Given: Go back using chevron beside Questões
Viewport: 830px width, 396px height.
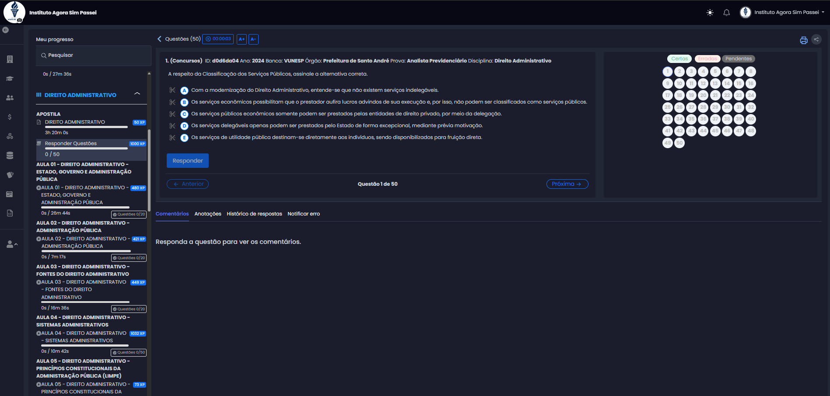Looking at the screenshot, I should pos(159,39).
